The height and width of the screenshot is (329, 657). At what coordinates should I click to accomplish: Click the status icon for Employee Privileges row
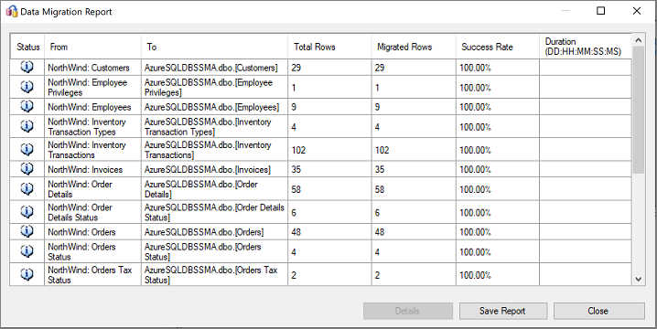[27, 87]
